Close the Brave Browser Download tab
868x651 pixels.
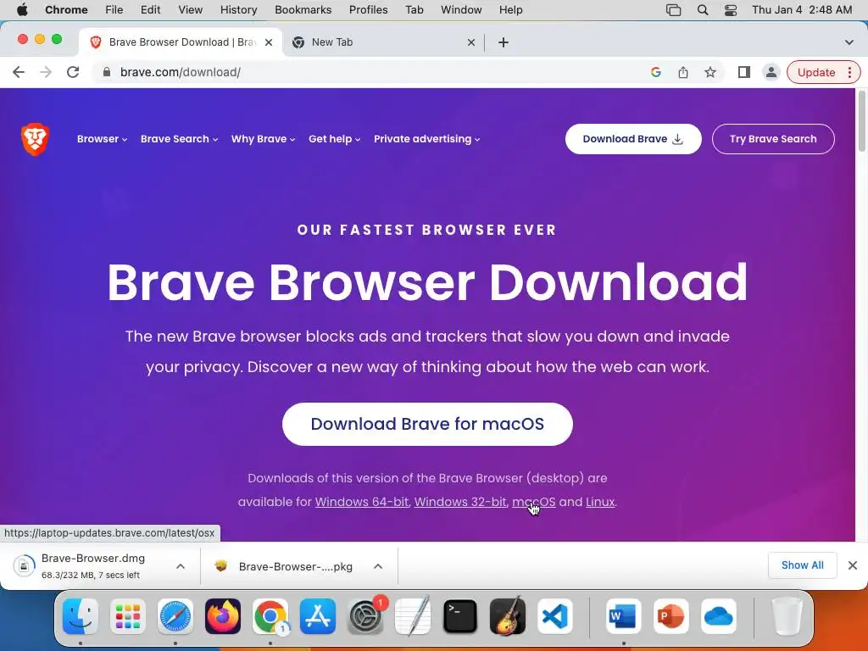(269, 42)
